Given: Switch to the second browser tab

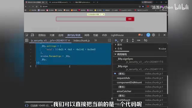Looking at the screenshot, I should 60,2.
